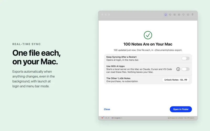Open the history clock icon
Screen dimensions: 210x131
coord(170,15)
